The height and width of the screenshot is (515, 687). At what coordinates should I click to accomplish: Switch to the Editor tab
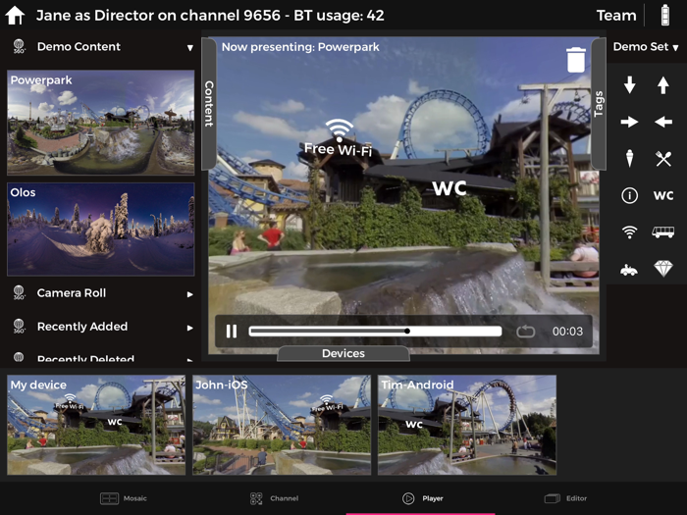565,498
